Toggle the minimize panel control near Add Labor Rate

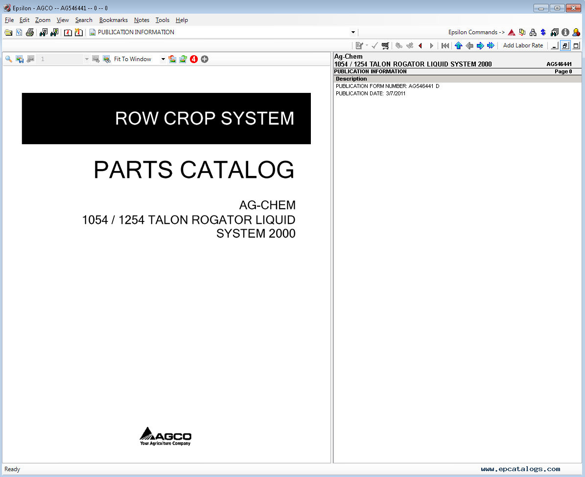(x=554, y=45)
